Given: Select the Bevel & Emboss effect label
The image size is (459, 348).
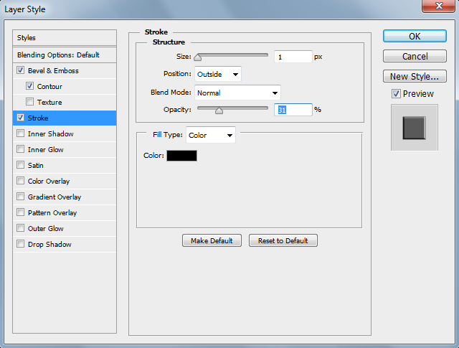Looking at the screenshot, I should pos(53,71).
